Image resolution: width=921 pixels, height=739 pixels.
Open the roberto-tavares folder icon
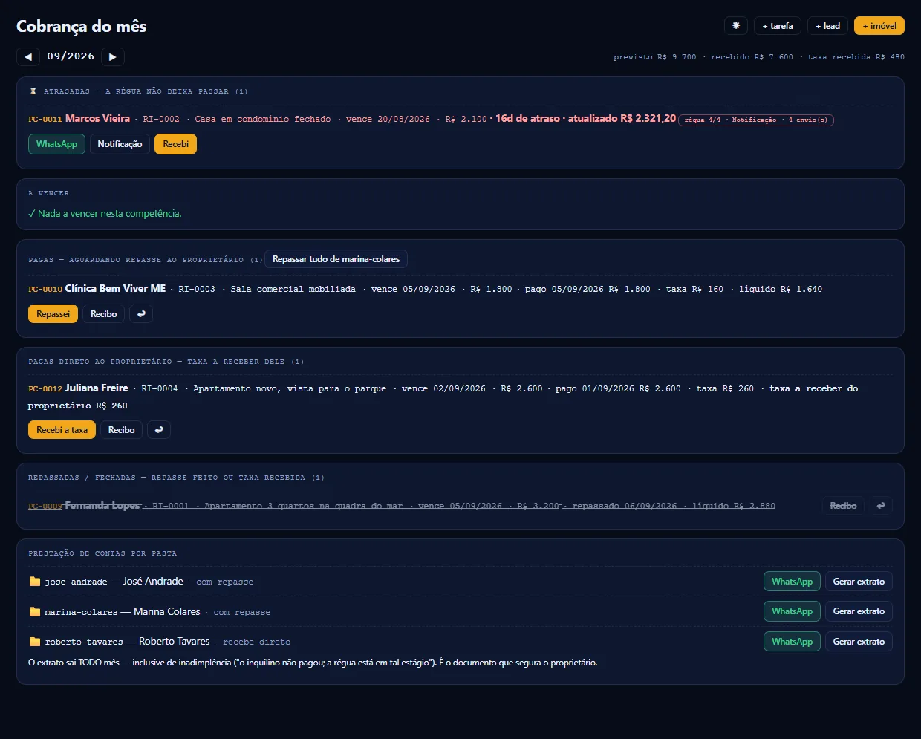35,642
